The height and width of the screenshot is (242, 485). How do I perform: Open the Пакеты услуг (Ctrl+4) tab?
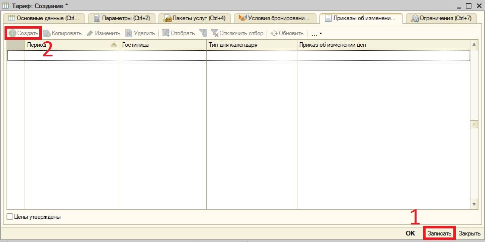click(195, 18)
